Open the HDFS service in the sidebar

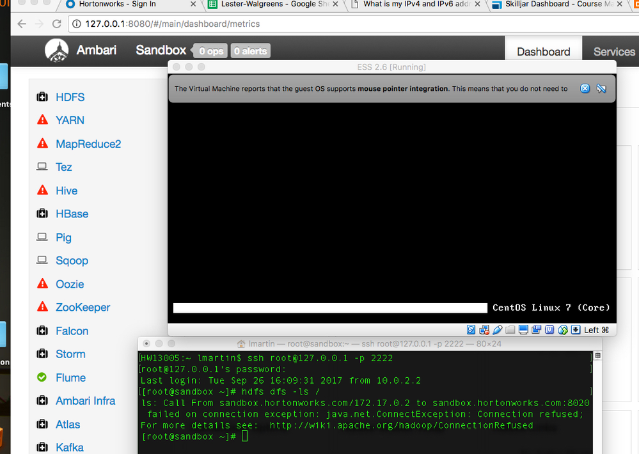point(70,97)
